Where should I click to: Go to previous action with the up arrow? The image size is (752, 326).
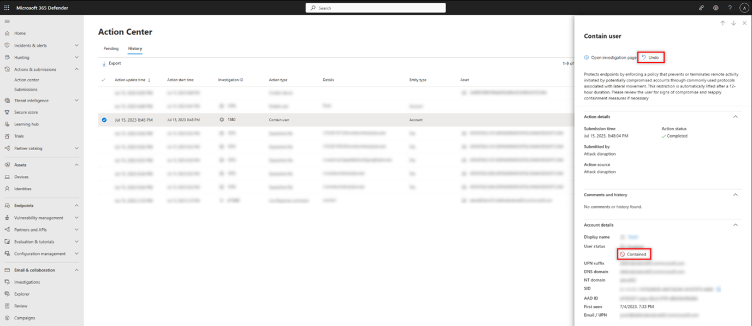[723, 23]
